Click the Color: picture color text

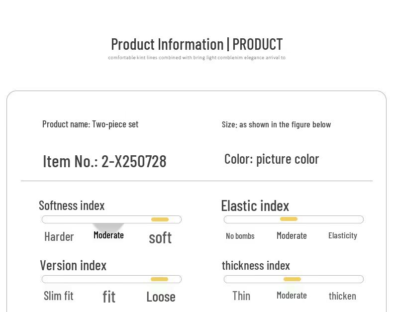pos(272,159)
